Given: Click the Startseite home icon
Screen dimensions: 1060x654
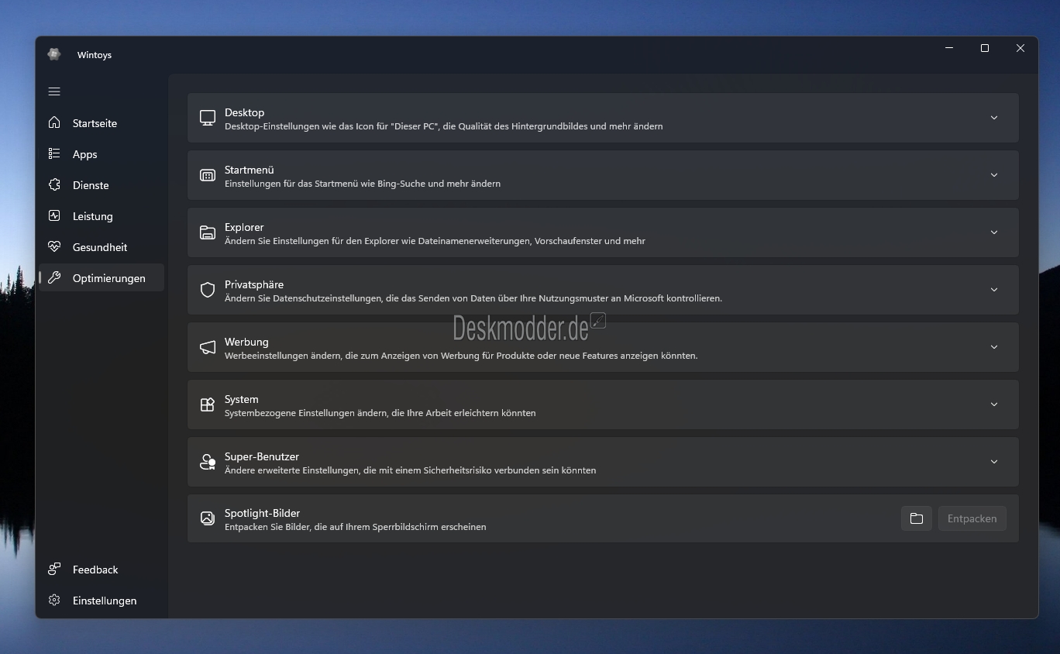Looking at the screenshot, I should (54, 122).
